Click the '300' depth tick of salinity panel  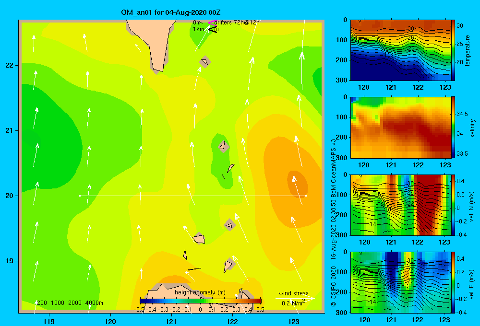tap(343, 158)
